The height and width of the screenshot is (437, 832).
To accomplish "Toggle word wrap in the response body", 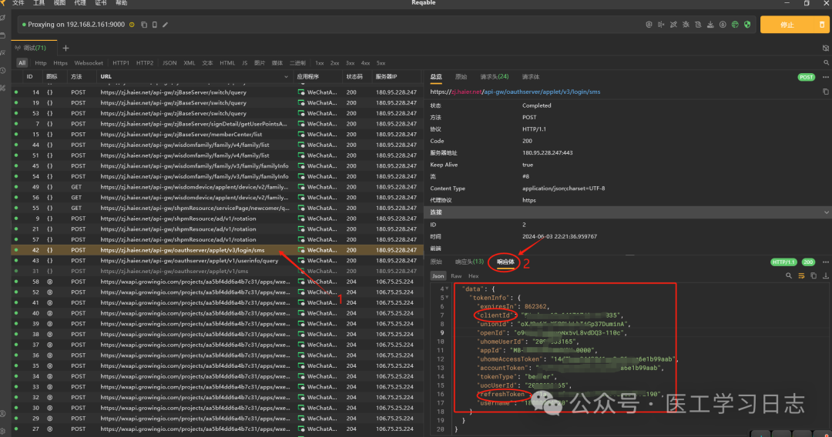I will pos(801,276).
